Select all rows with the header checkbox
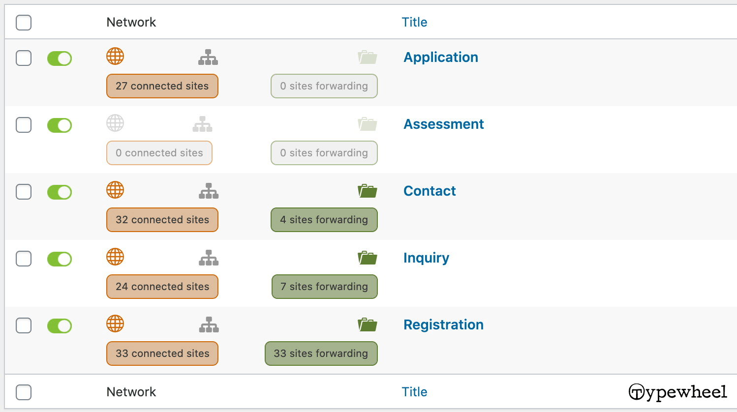737x412 pixels. 24,22
